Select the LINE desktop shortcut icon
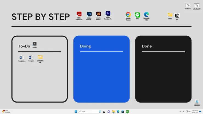Screen dimensions: 203x114 click(137, 16)
